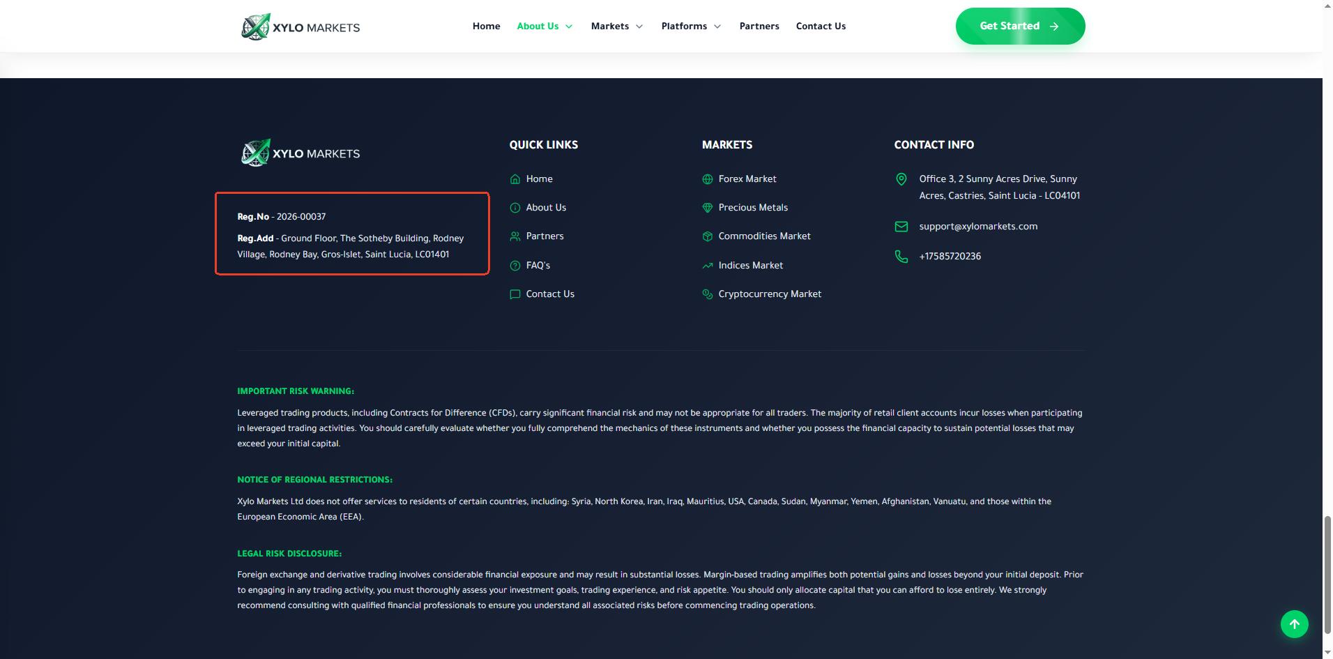
Task: Click the envelope icon beside support email
Action: (x=901, y=227)
